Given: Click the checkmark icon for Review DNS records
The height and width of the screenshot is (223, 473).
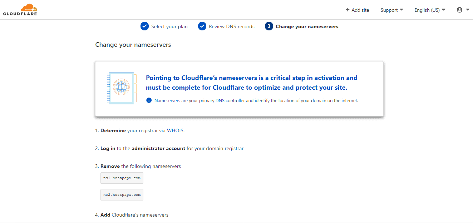Looking at the screenshot, I should tap(202, 26).
